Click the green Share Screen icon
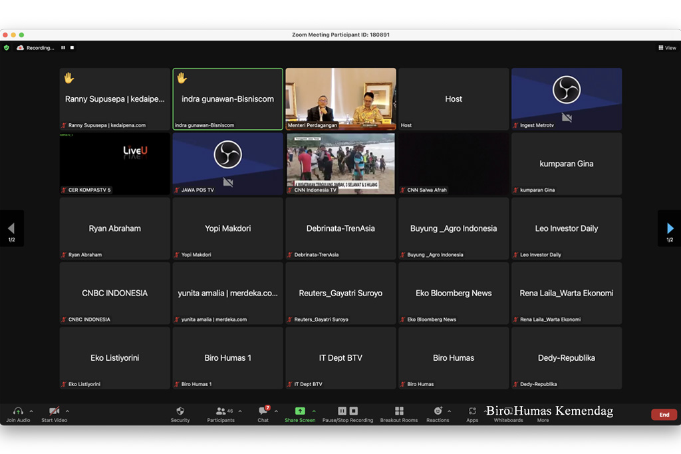 point(300,411)
